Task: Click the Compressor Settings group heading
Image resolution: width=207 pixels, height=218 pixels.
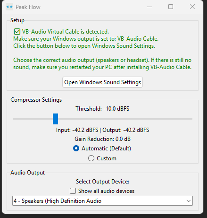Action: [36, 100]
